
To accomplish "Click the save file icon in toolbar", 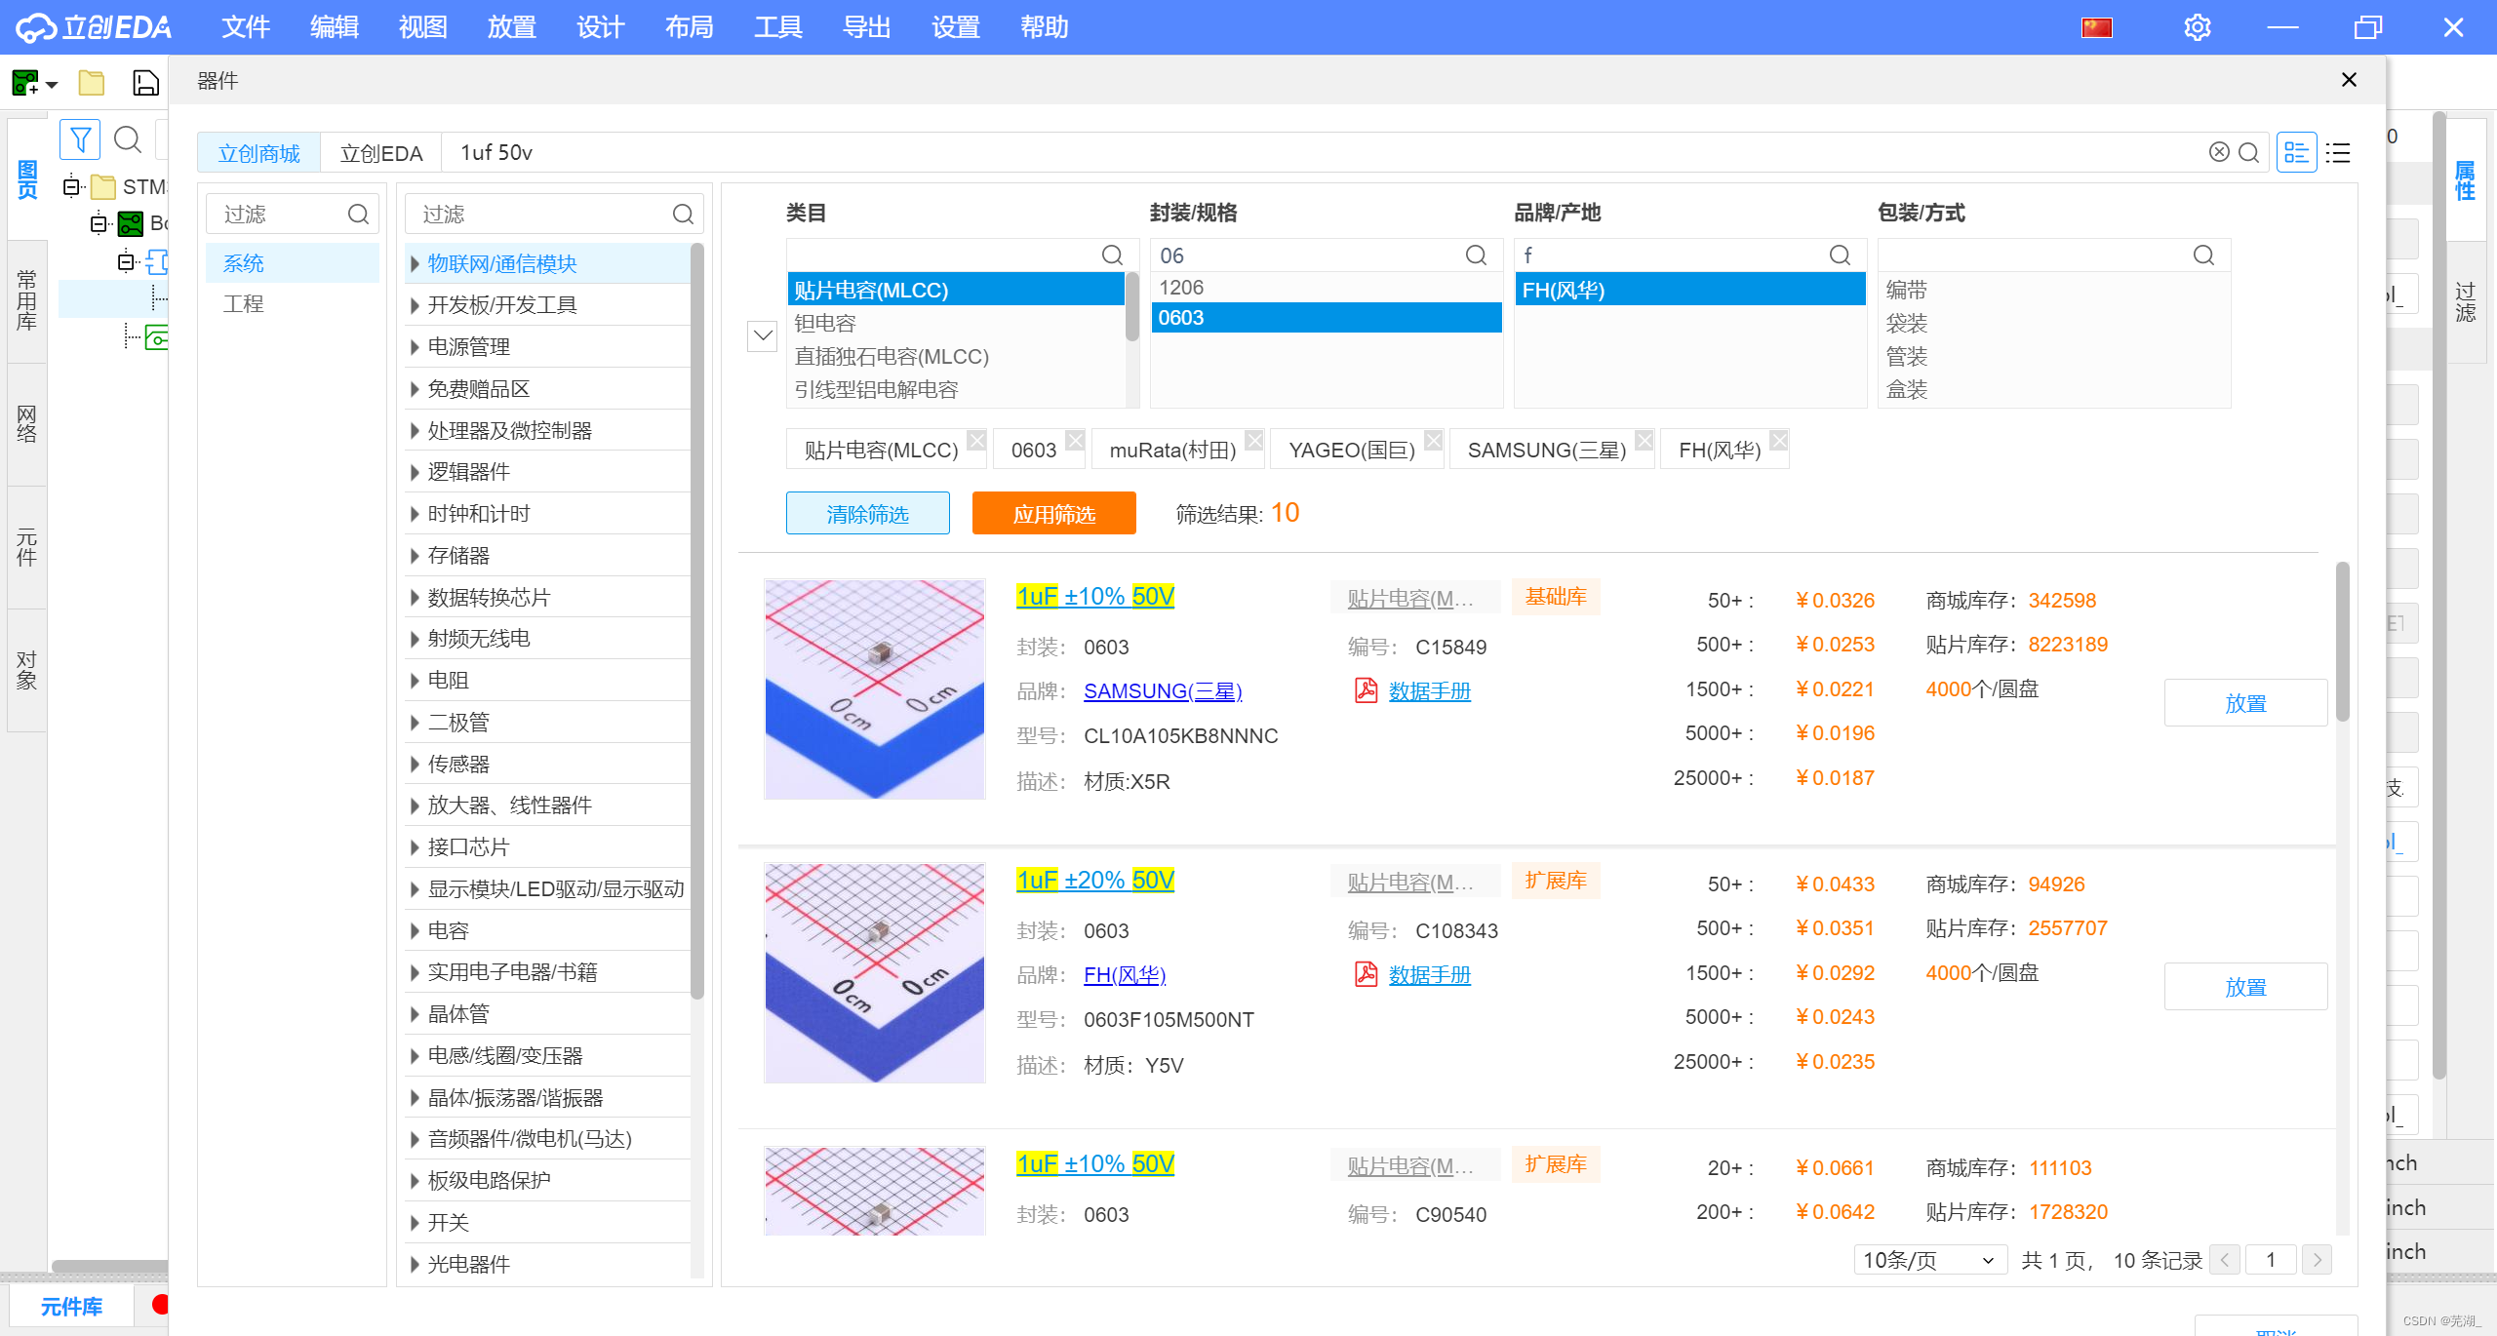I will pos(145,83).
